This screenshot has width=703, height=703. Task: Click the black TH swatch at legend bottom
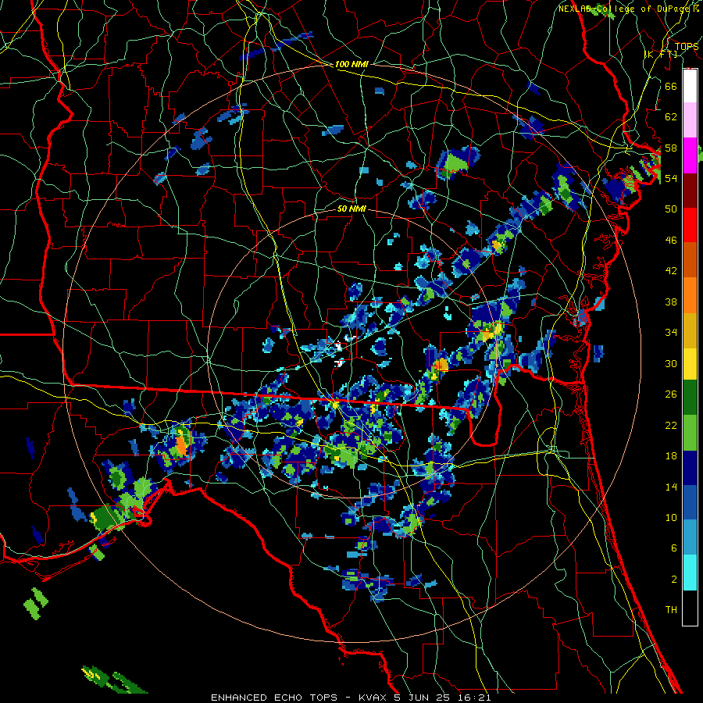click(x=690, y=608)
